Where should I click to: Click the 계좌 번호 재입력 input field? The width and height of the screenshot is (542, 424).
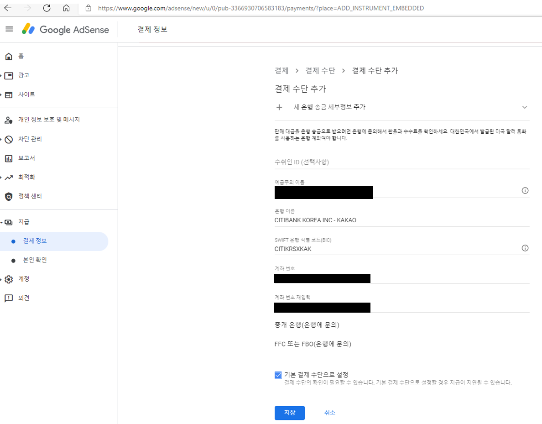coord(401,307)
